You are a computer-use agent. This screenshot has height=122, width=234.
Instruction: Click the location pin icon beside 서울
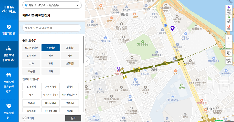[26, 5]
